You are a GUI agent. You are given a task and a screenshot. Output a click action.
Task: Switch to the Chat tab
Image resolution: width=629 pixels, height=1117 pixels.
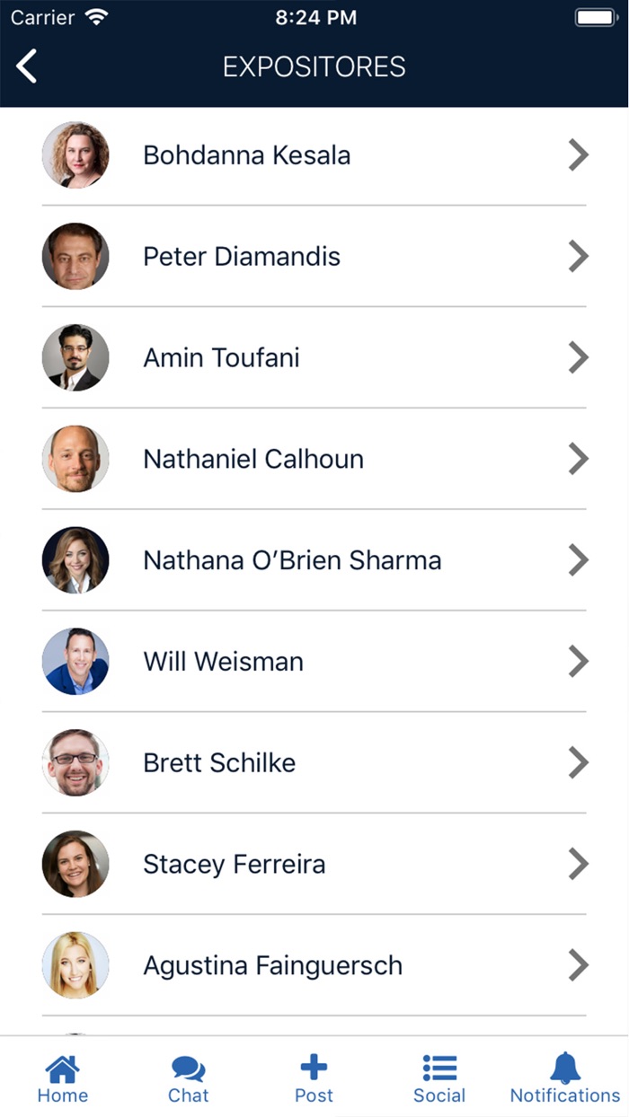click(189, 1077)
